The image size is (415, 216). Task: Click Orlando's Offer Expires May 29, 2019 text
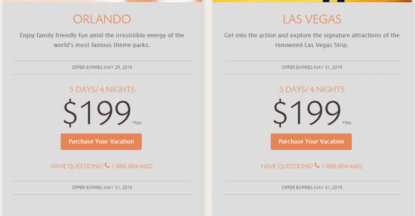pyautogui.click(x=102, y=67)
